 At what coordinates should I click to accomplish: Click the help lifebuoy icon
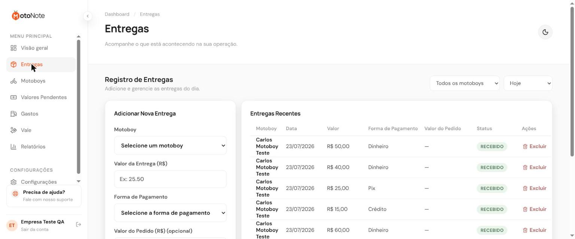15,194
